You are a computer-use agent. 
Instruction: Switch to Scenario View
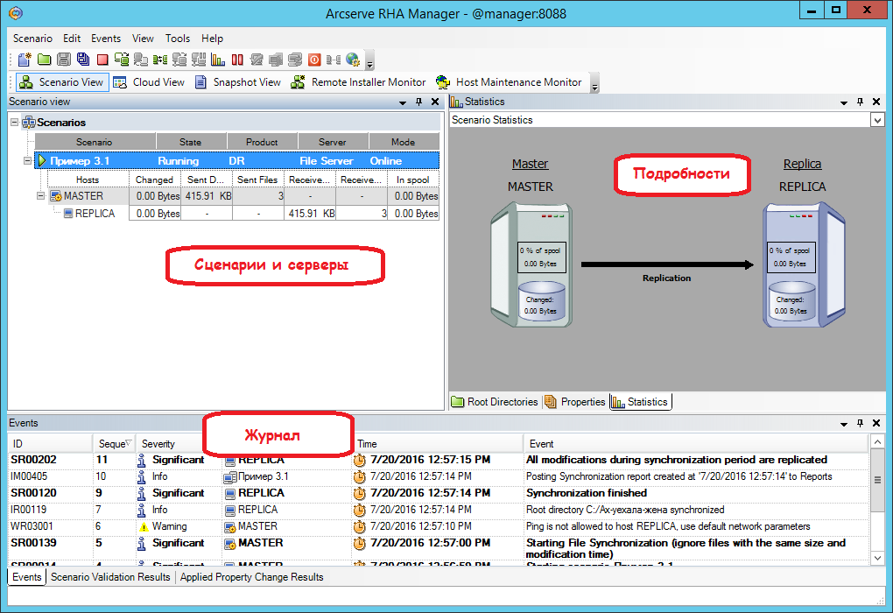click(x=61, y=82)
